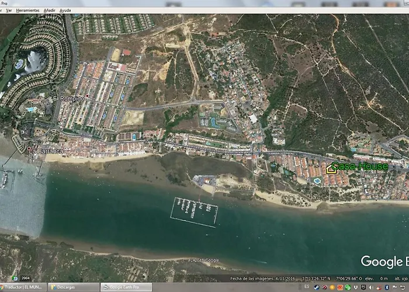Click the Casa-House green label
The width and height of the screenshot is (409, 292).
click(x=360, y=166)
